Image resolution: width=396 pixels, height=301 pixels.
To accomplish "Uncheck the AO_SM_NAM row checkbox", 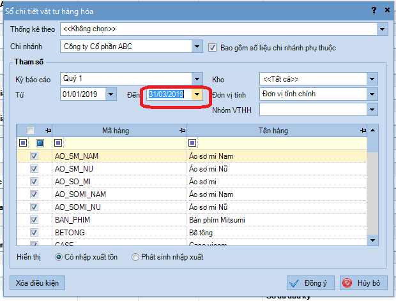I will pos(34,156).
